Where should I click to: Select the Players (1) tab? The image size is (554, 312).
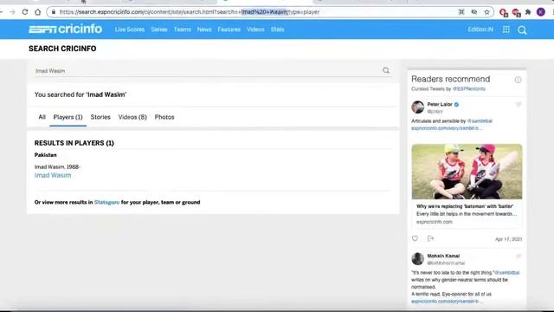click(68, 117)
